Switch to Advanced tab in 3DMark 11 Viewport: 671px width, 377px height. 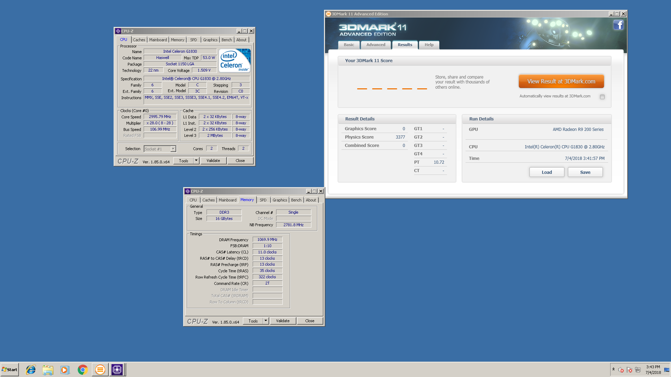click(376, 45)
